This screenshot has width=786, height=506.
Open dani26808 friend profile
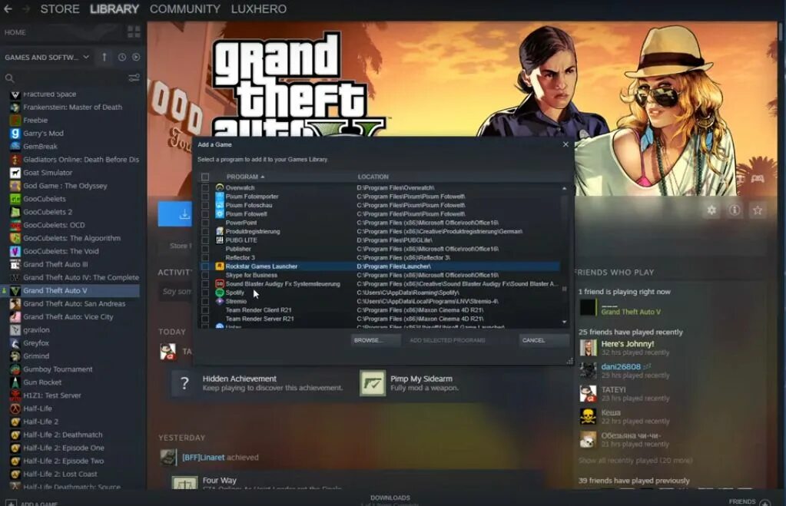coord(621,367)
